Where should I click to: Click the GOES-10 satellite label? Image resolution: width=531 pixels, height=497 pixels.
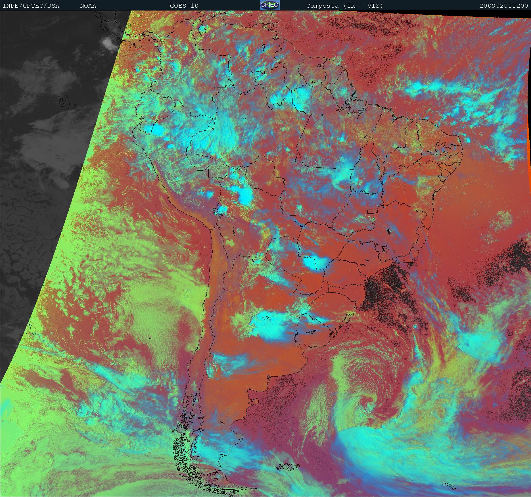[x=184, y=6]
